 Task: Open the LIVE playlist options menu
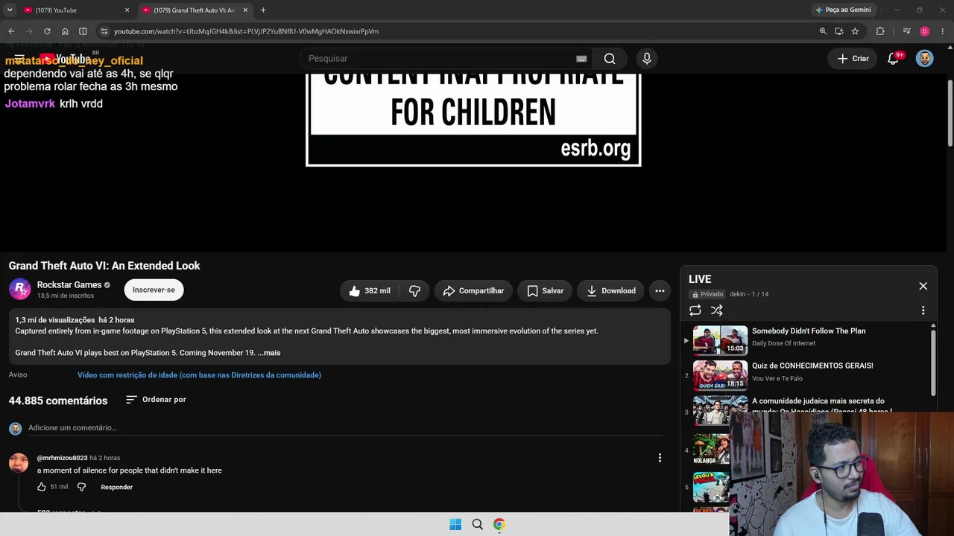click(923, 310)
